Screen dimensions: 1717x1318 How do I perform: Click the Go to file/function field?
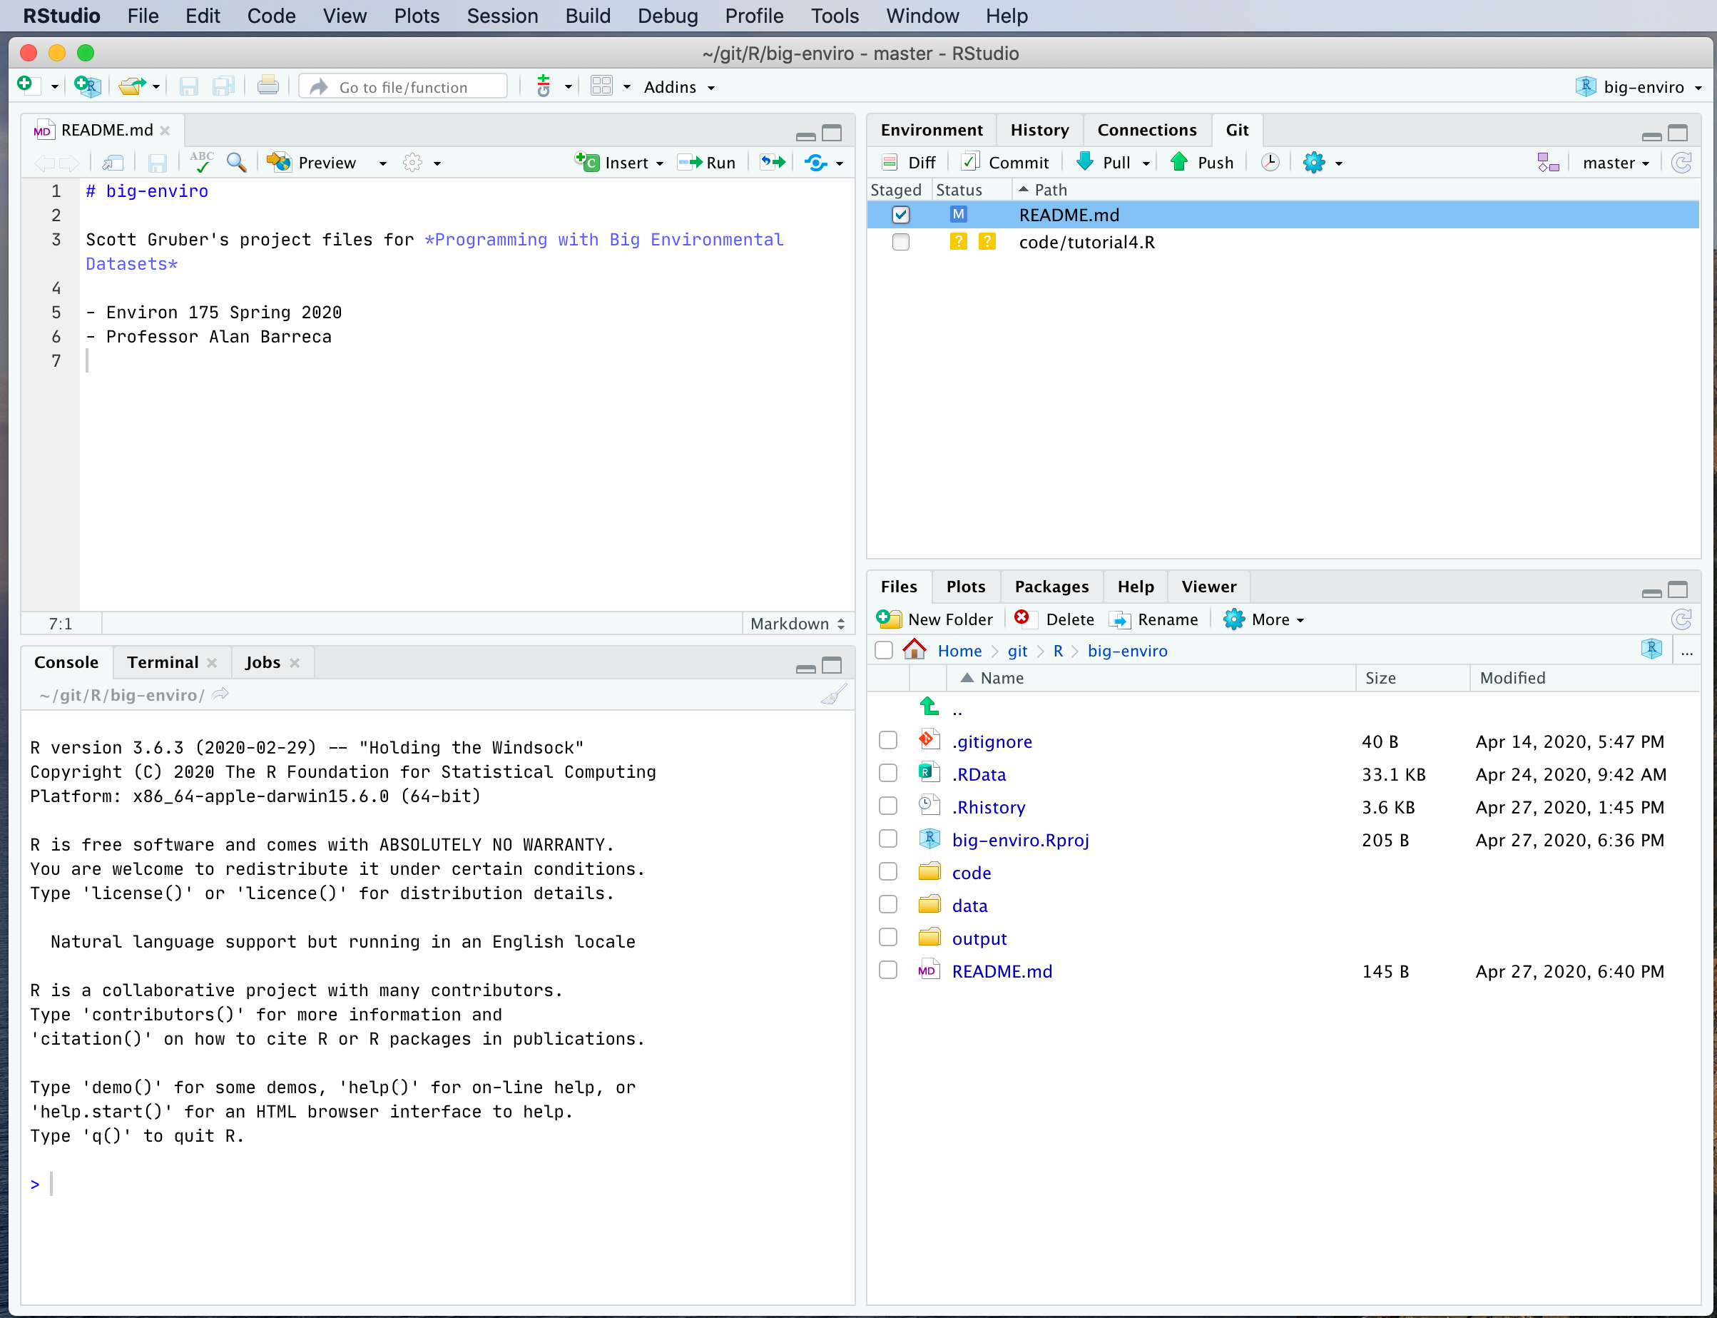click(x=403, y=87)
